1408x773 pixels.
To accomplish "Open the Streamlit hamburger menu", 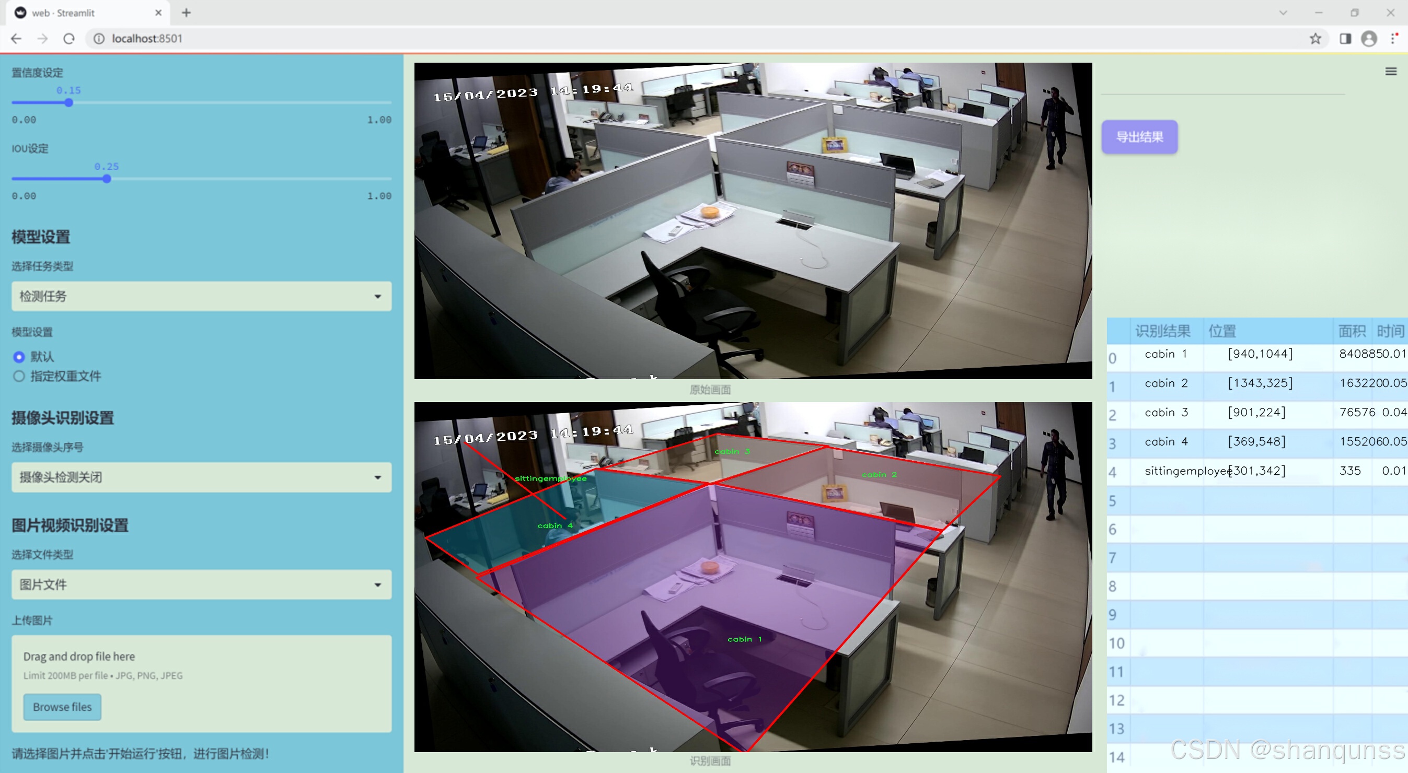I will (1391, 72).
